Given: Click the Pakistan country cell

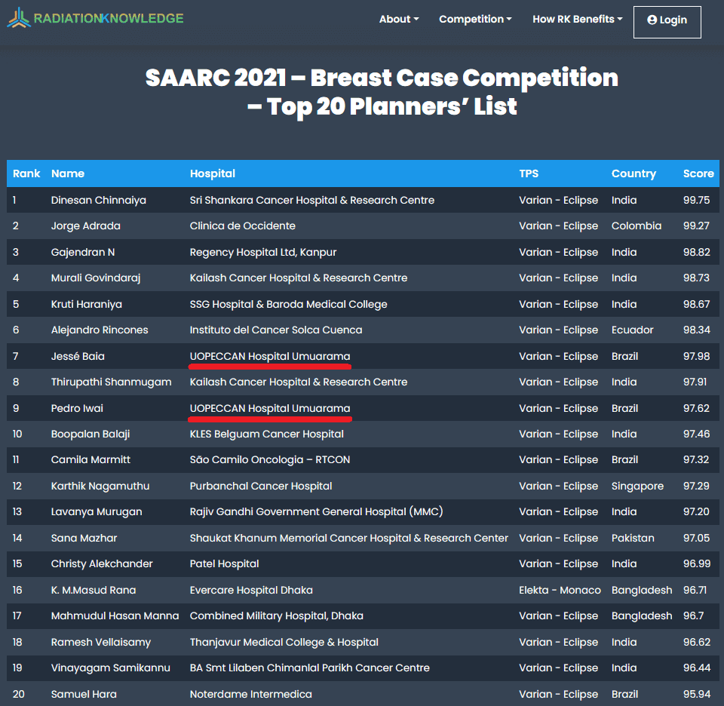Looking at the screenshot, I should [x=633, y=539].
